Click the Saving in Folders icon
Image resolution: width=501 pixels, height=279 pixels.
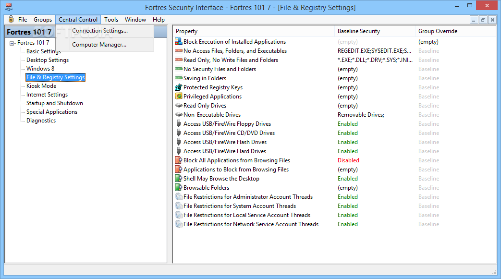click(179, 78)
